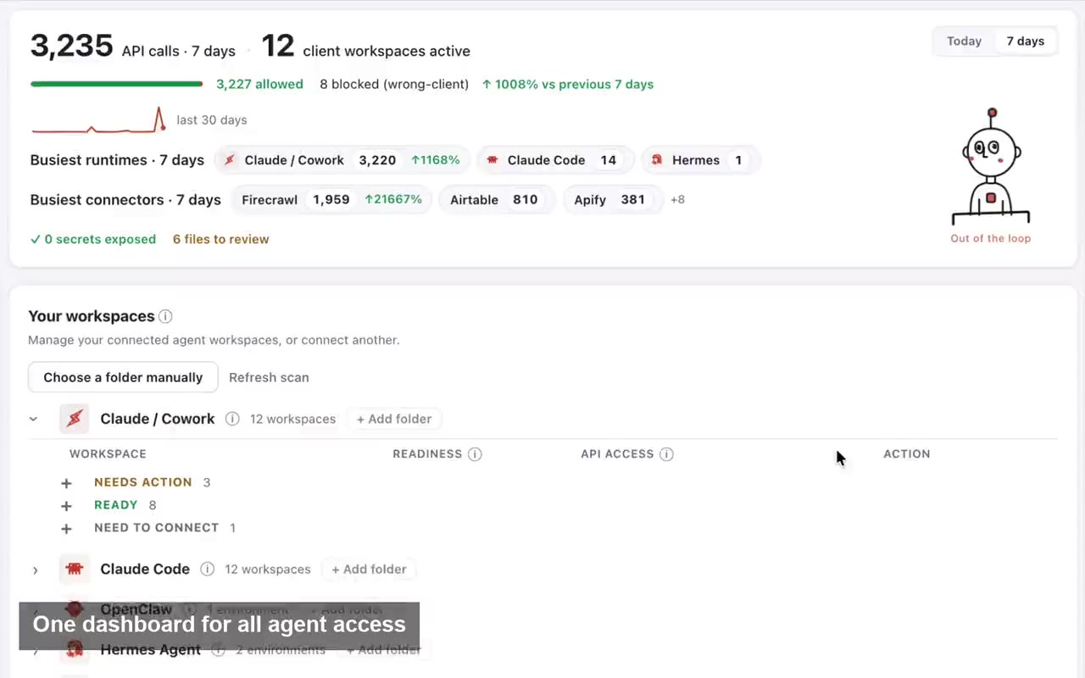Open the Apify connector chip

(x=613, y=200)
